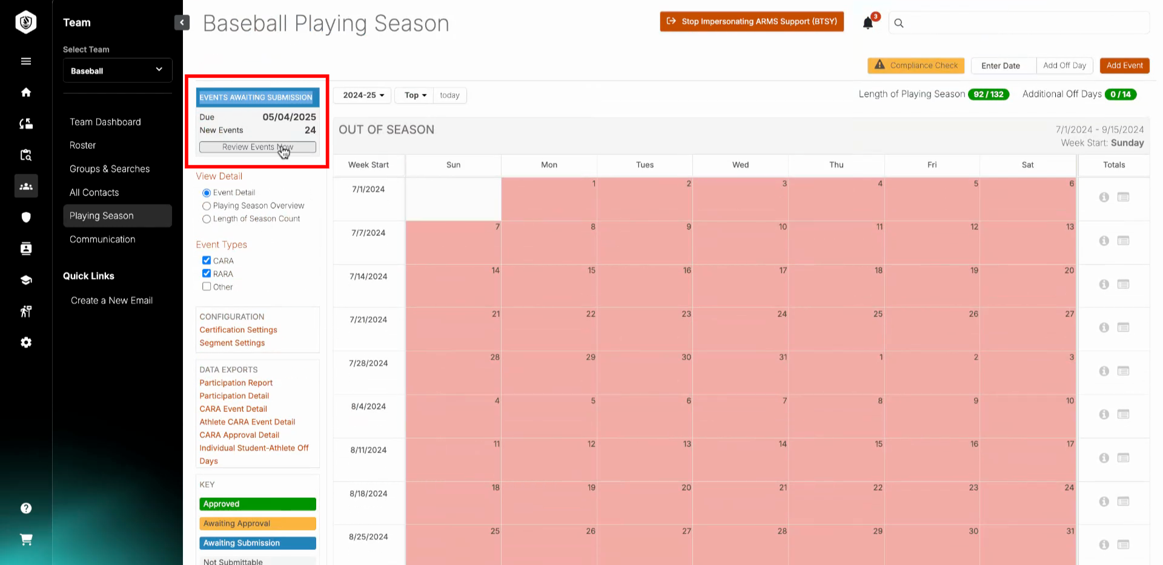Open week list icon for 8/18/2024 row

click(1123, 501)
